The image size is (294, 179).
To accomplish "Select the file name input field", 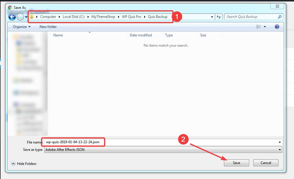I will pos(73,142).
